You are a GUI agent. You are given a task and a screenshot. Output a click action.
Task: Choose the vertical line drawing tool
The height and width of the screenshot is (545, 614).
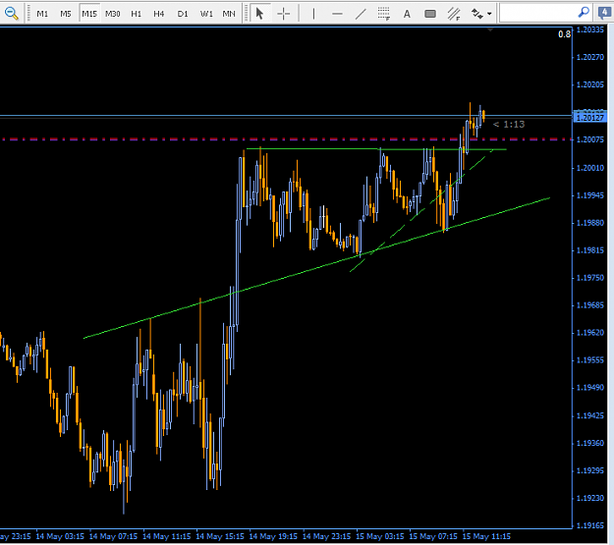pos(313,14)
